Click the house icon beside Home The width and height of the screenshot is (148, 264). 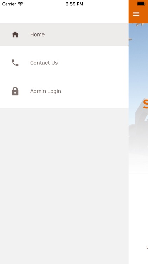[15, 34]
